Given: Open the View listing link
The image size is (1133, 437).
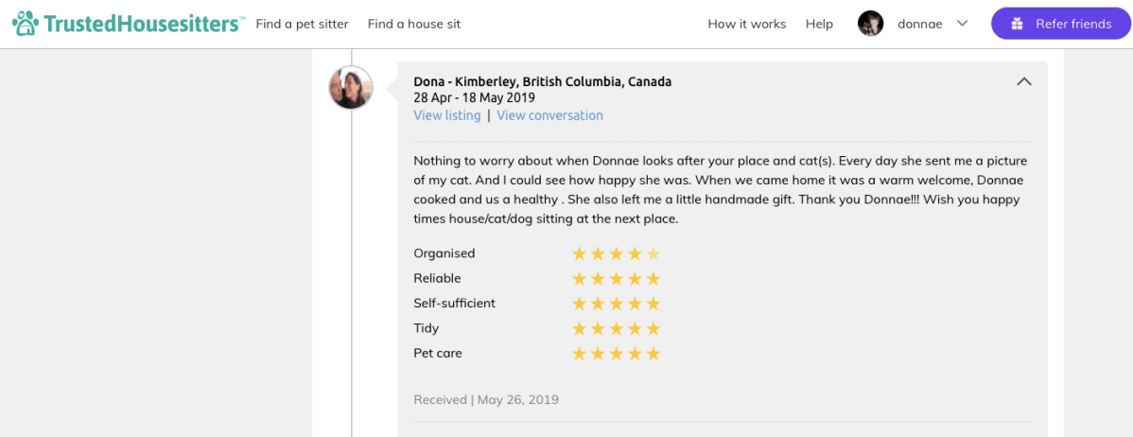Looking at the screenshot, I should 446,115.
